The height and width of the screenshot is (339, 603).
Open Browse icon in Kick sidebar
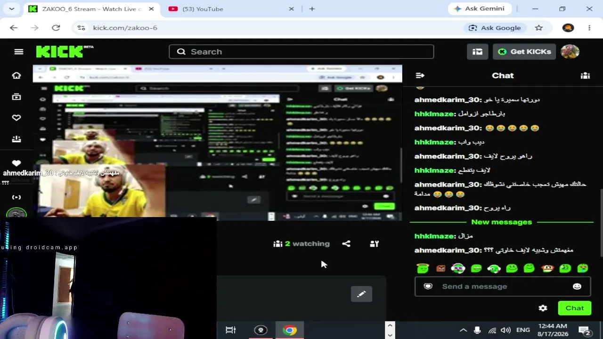coord(16,97)
